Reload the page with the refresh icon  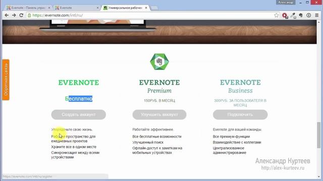[21, 15]
